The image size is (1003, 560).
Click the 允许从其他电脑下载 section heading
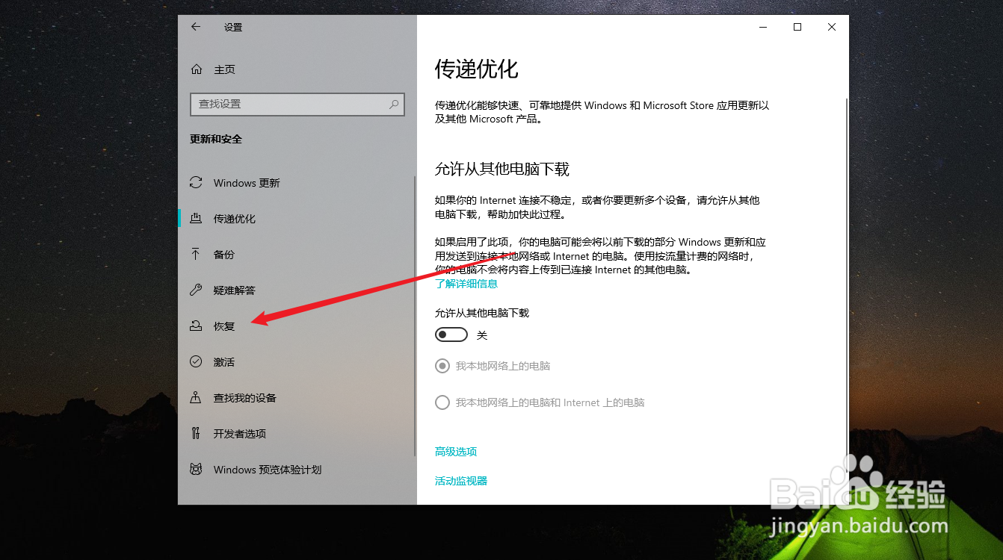pos(502,169)
